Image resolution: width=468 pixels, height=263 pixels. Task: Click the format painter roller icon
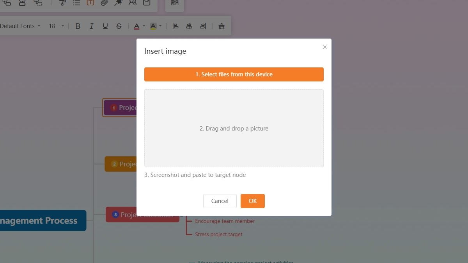tap(62, 2)
